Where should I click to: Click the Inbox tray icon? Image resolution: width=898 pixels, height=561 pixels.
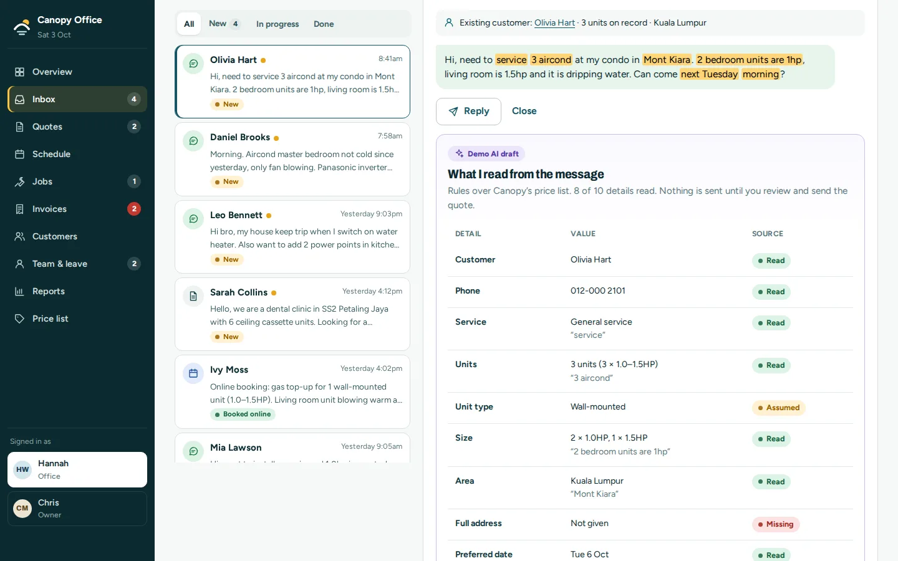pyautogui.click(x=20, y=99)
